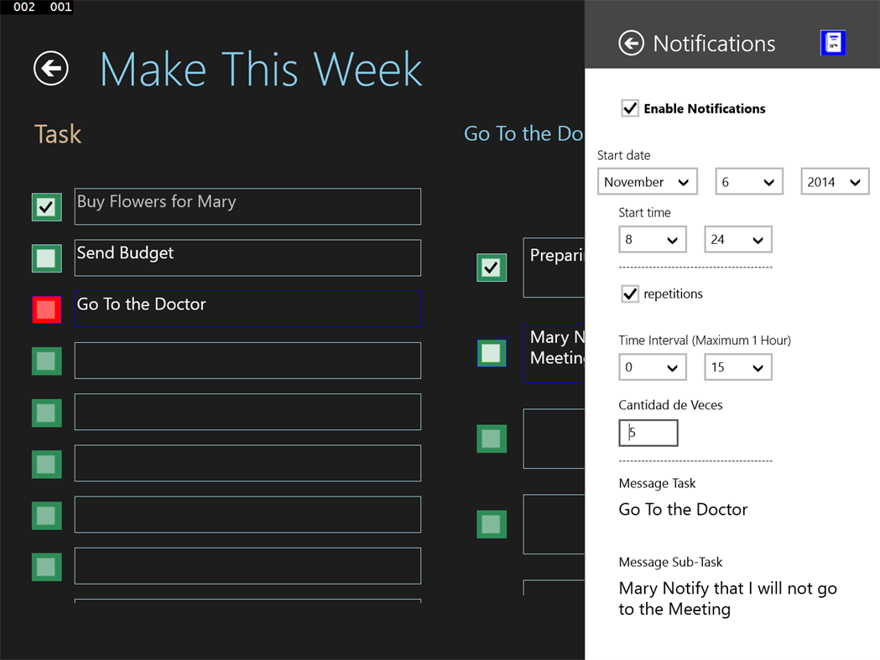Screen dimensions: 880x660
Task: Open the start time hour dropdown showing 8
Action: [x=652, y=240]
